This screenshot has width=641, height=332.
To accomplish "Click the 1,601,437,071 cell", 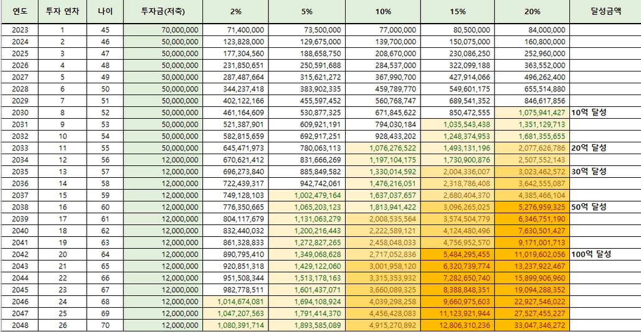I will click(x=306, y=290).
